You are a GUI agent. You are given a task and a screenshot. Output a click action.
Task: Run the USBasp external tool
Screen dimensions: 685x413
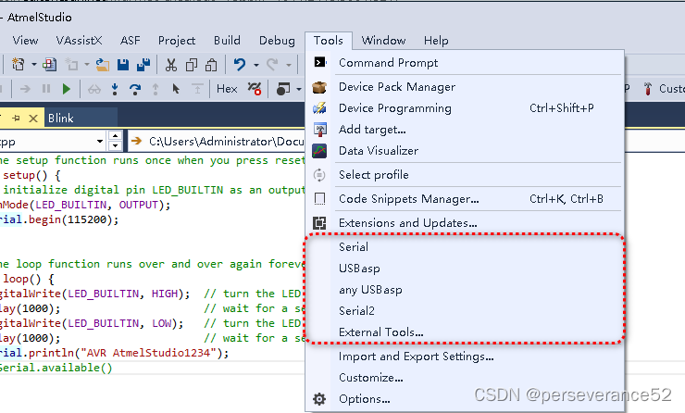tap(466, 269)
